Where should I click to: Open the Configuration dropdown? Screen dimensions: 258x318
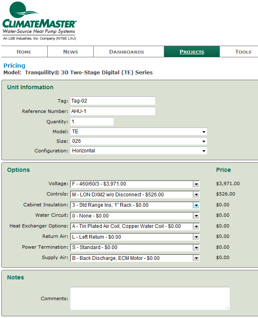tap(139, 151)
